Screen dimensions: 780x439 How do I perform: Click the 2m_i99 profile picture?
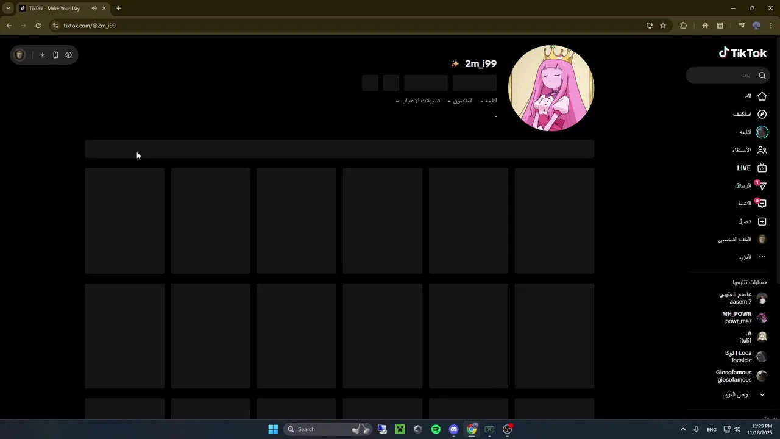pyautogui.click(x=551, y=88)
